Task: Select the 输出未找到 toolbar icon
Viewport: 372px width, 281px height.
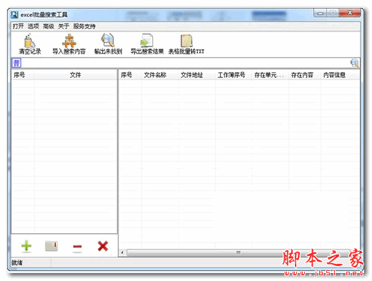Action: [x=108, y=41]
